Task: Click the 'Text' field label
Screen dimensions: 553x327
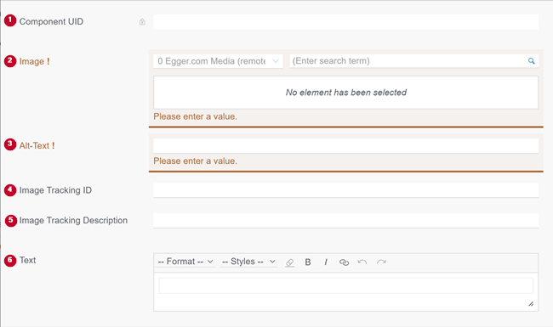Action: 27,260
